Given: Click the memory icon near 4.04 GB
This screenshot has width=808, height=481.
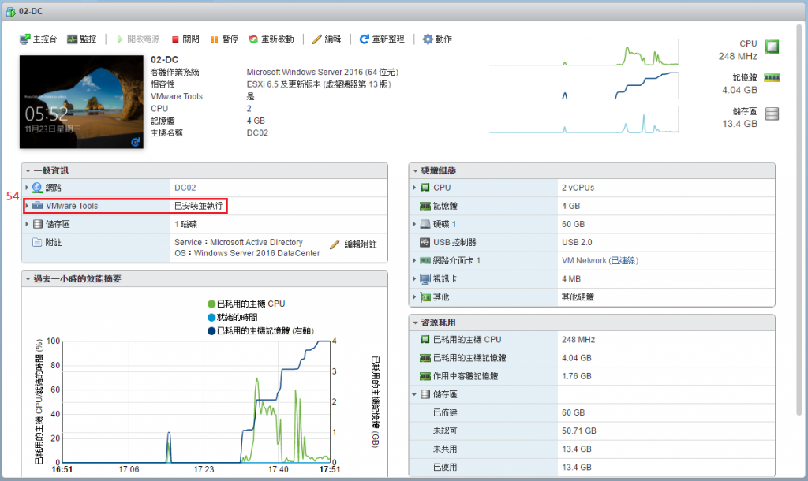Looking at the screenshot, I should tap(772, 78).
